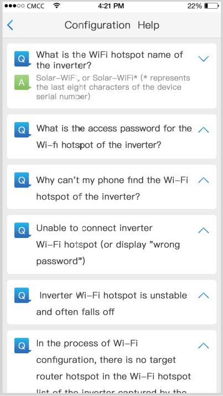
Task: Expand the Unable to connect inverter chevron
Action: [204, 230]
